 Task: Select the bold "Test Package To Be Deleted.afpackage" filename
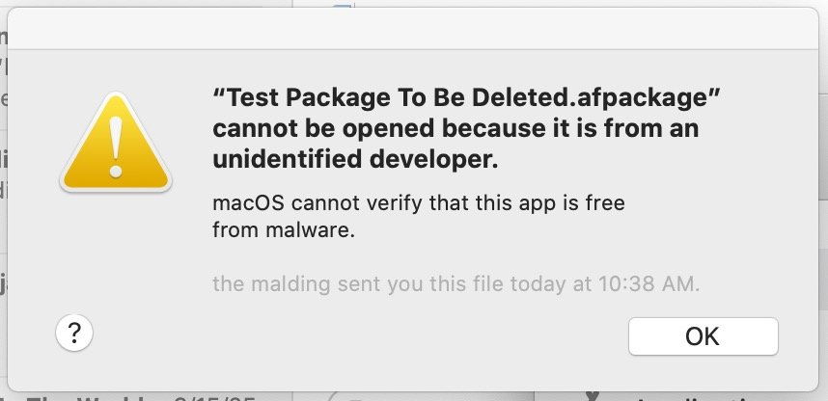tap(466, 97)
